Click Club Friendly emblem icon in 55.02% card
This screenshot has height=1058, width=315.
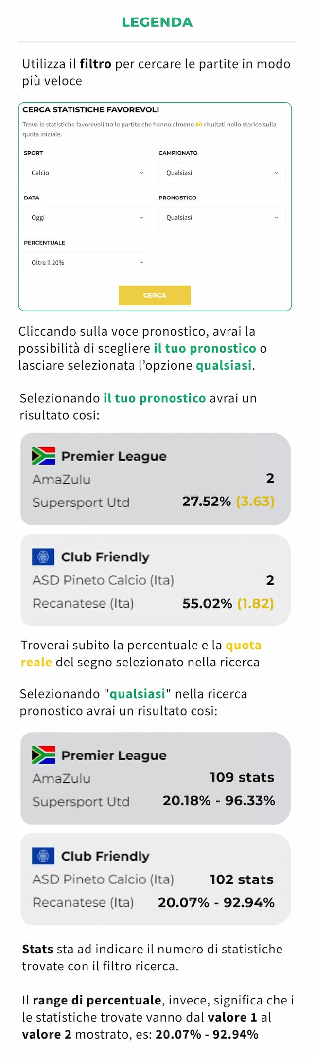(43, 556)
